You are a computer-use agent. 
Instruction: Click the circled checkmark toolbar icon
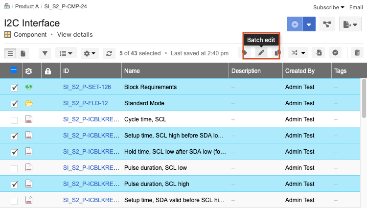point(335,53)
